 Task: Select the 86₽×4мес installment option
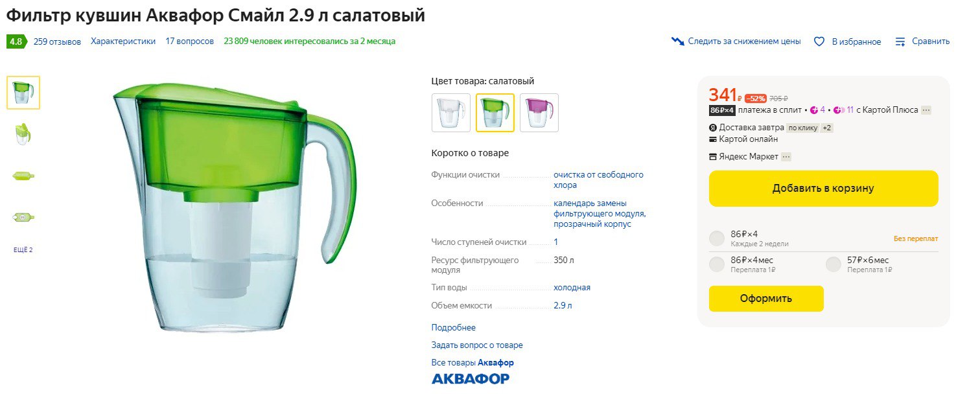point(717,264)
